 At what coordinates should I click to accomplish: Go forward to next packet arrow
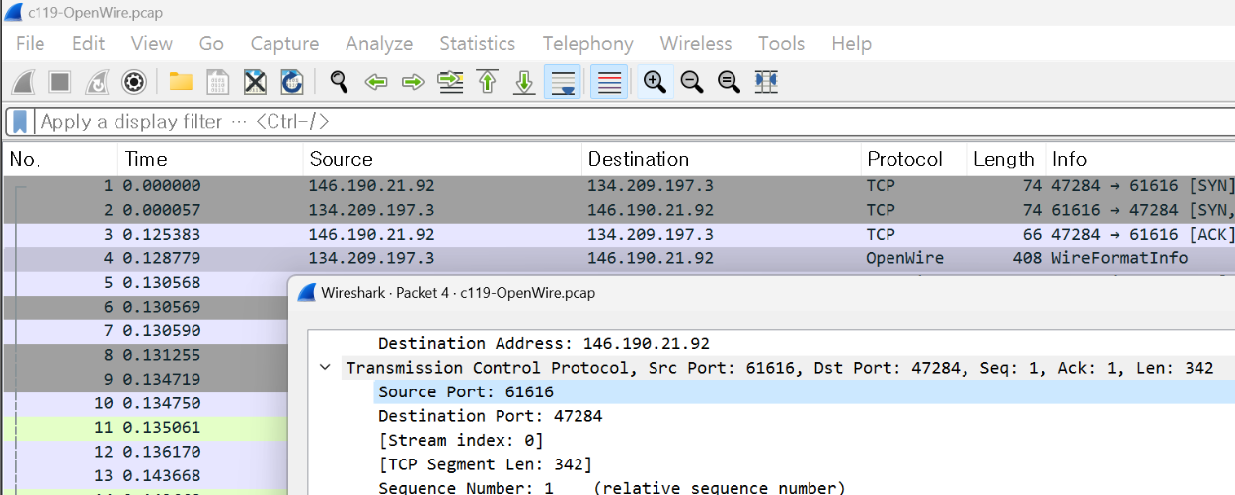413,82
